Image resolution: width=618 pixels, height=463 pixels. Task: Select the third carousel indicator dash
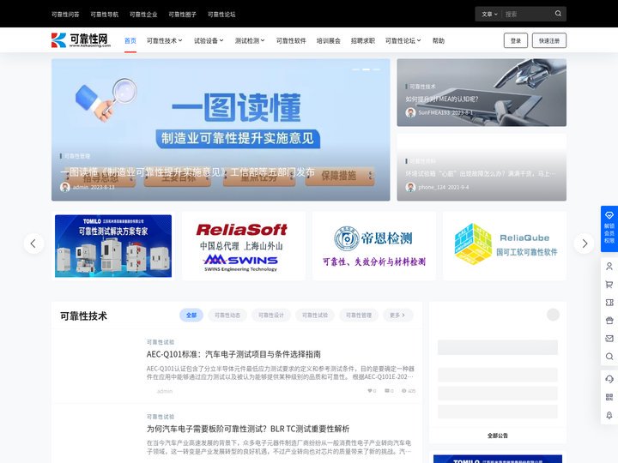[x=377, y=69]
